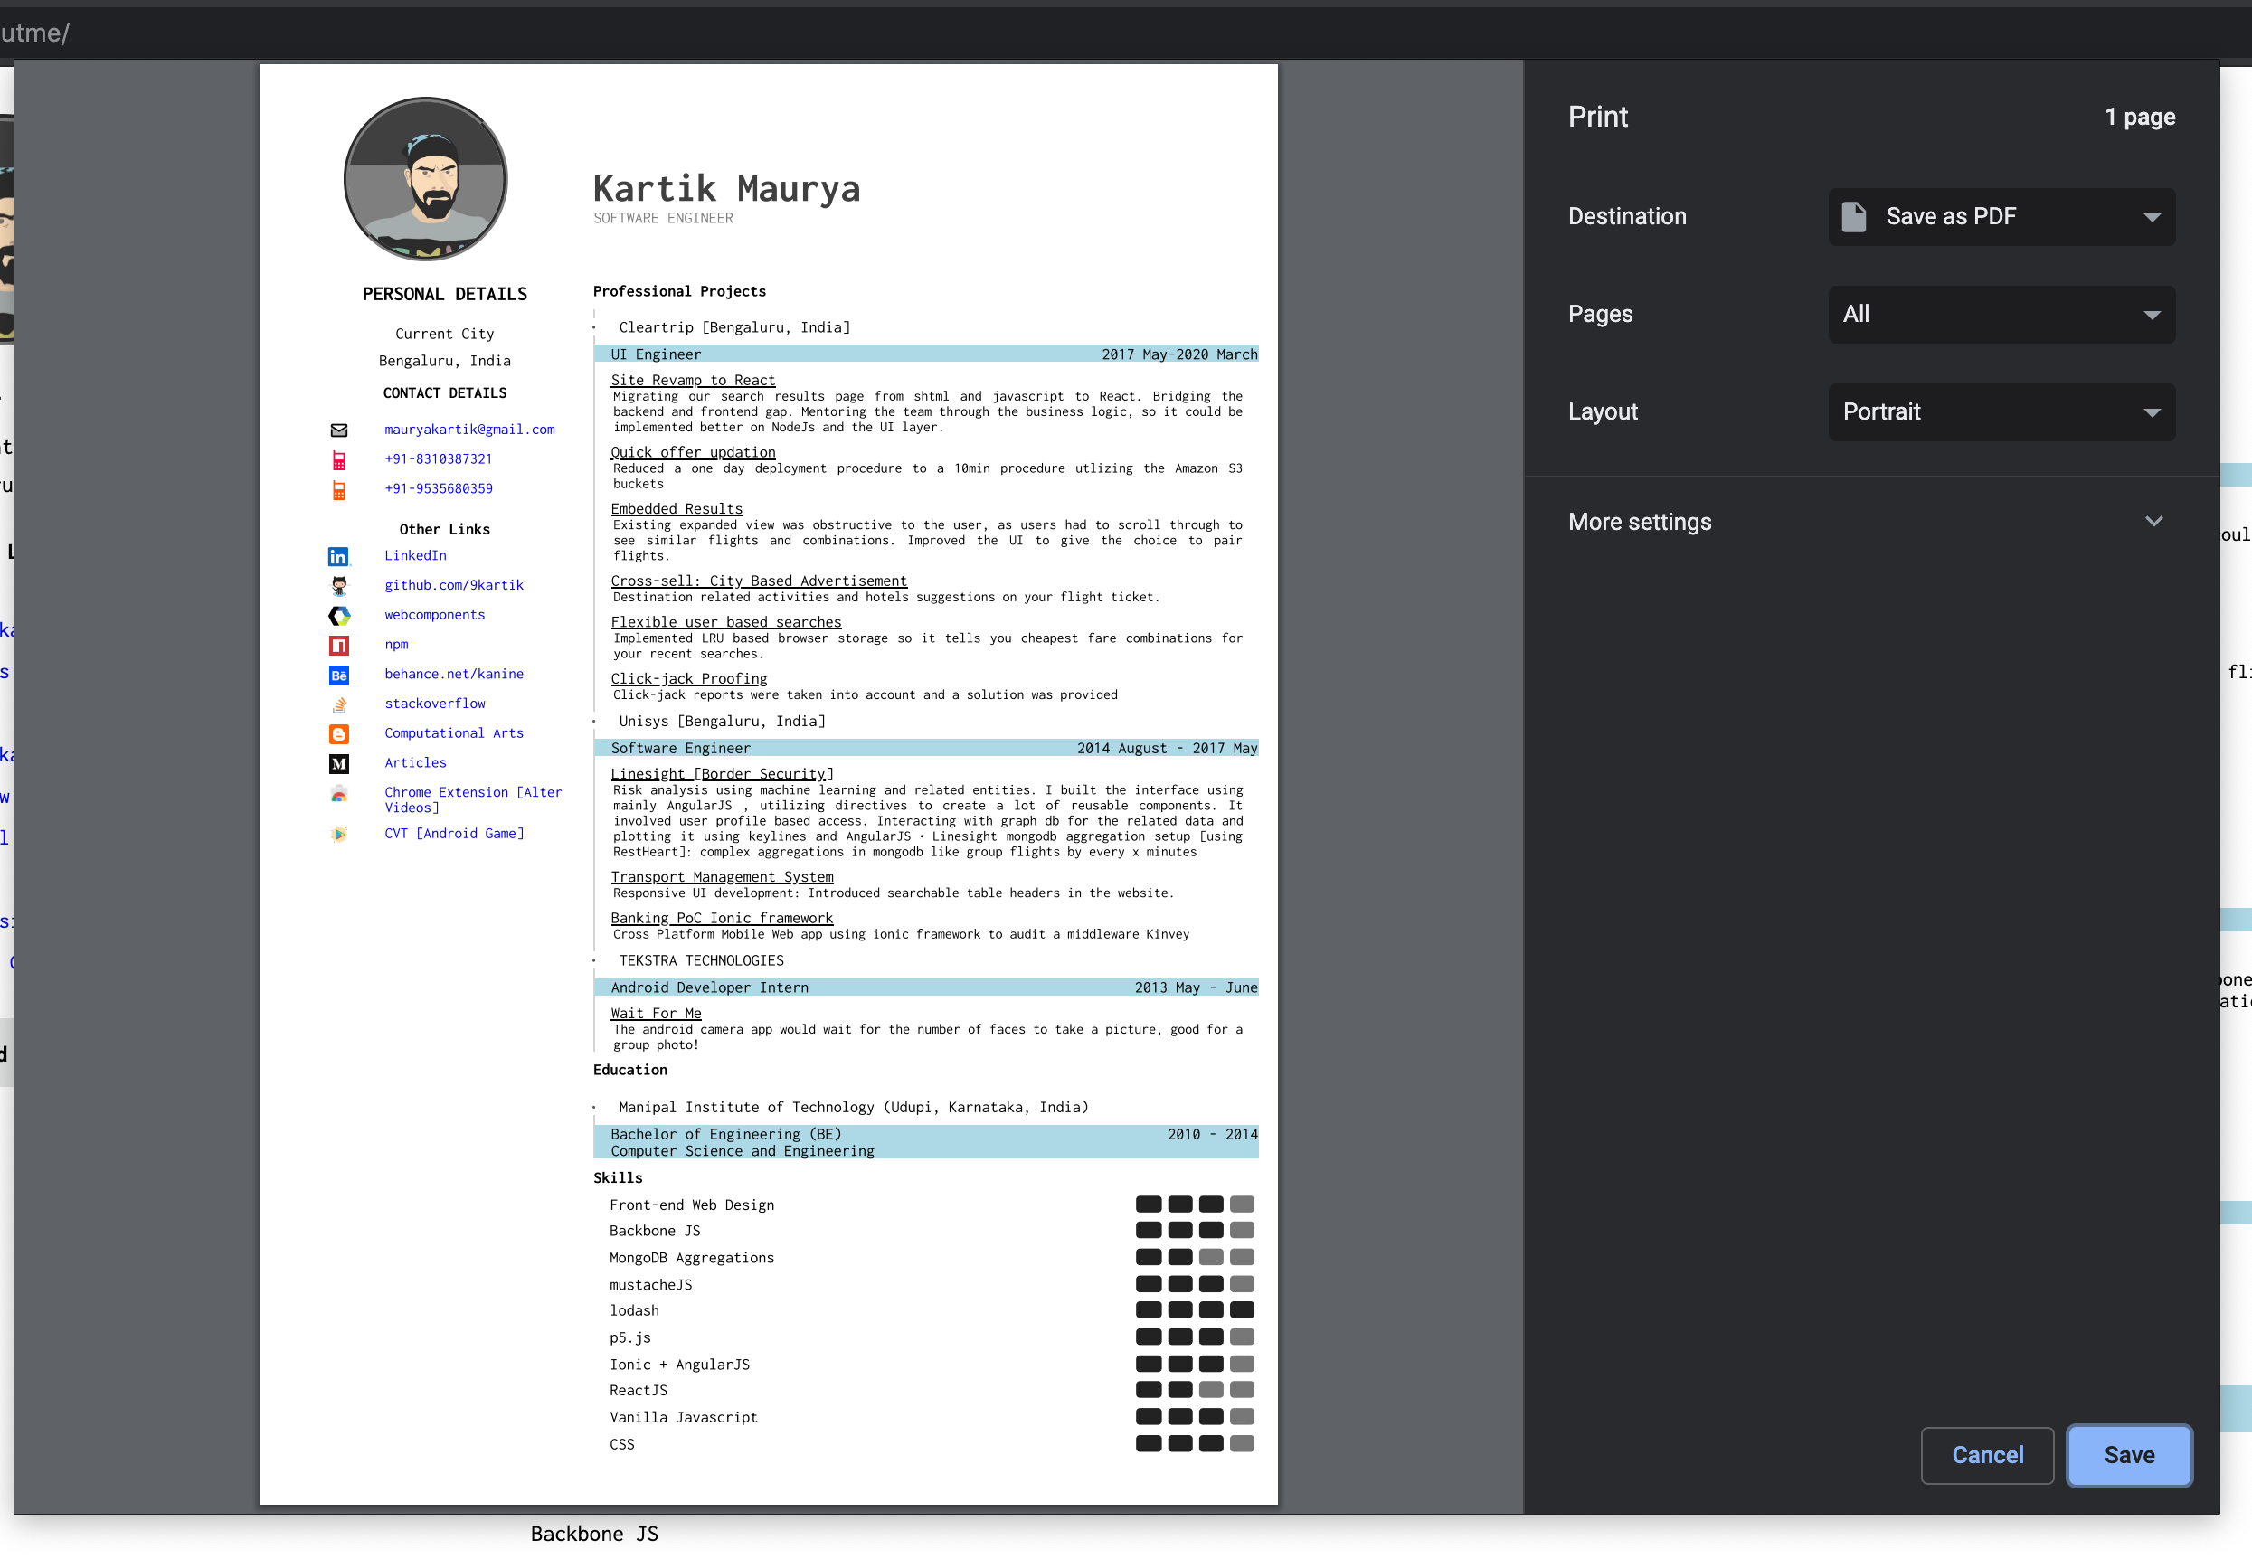
Task: Open the Pages dropdown set to All
Action: (x=2001, y=315)
